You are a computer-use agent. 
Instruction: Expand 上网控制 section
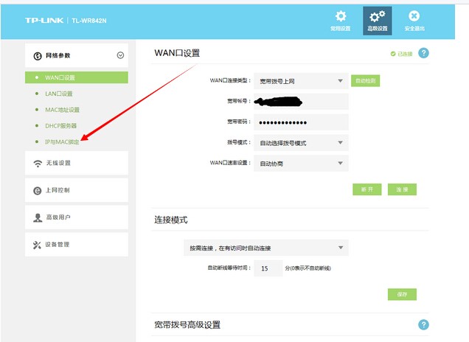pos(77,190)
